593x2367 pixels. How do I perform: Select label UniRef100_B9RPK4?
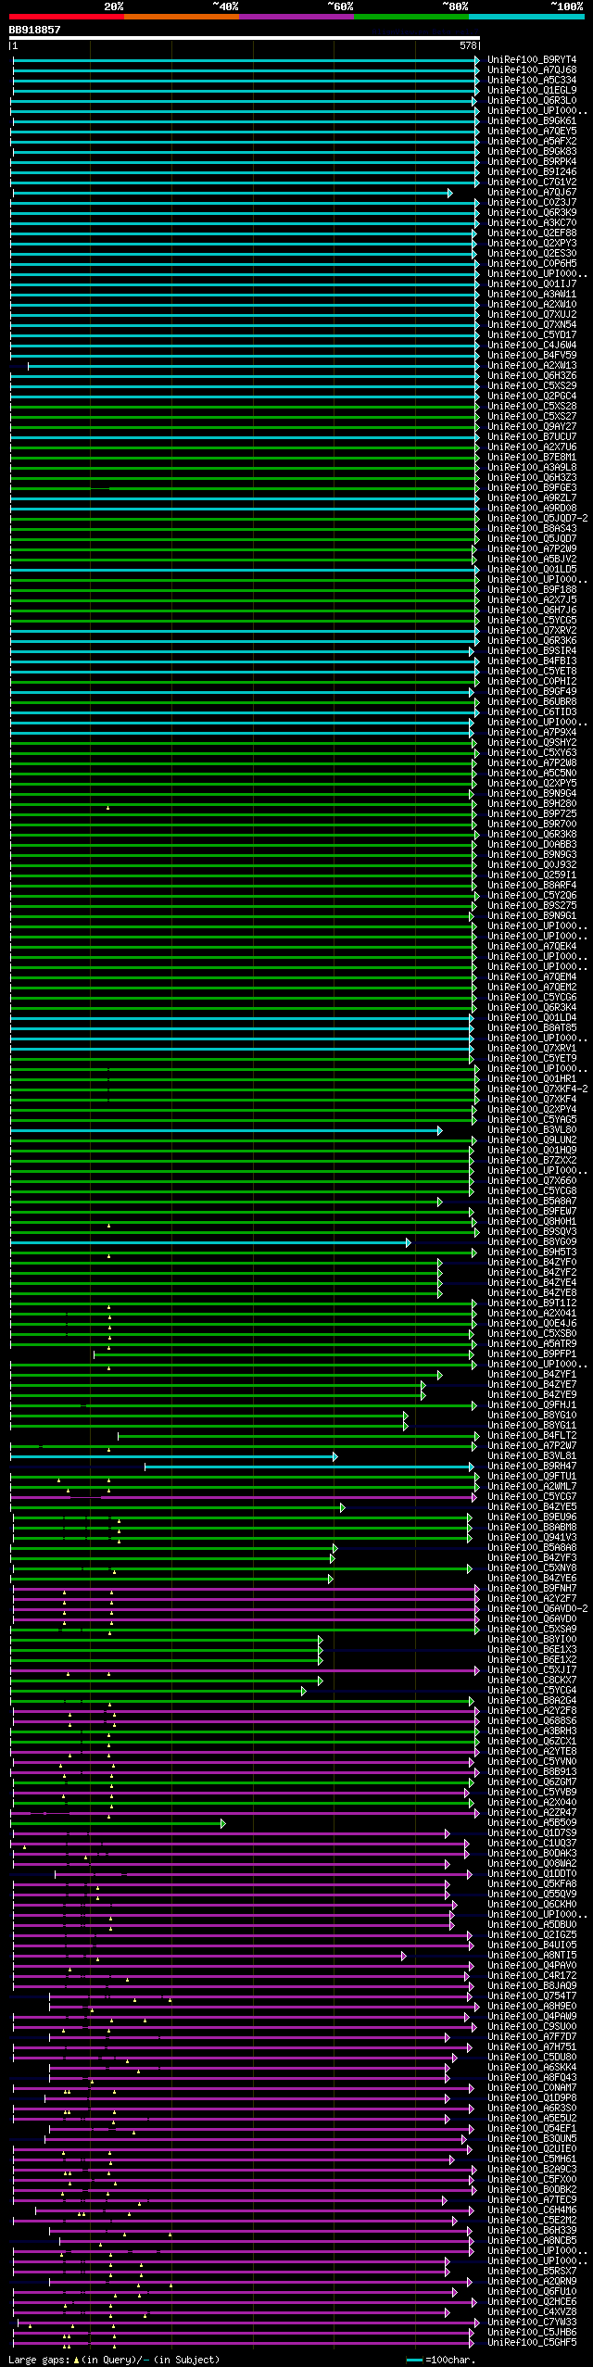click(x=532, y=162)
